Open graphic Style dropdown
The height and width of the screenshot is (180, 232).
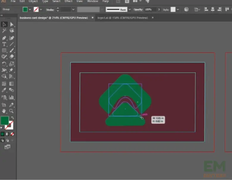pos(178,10)
